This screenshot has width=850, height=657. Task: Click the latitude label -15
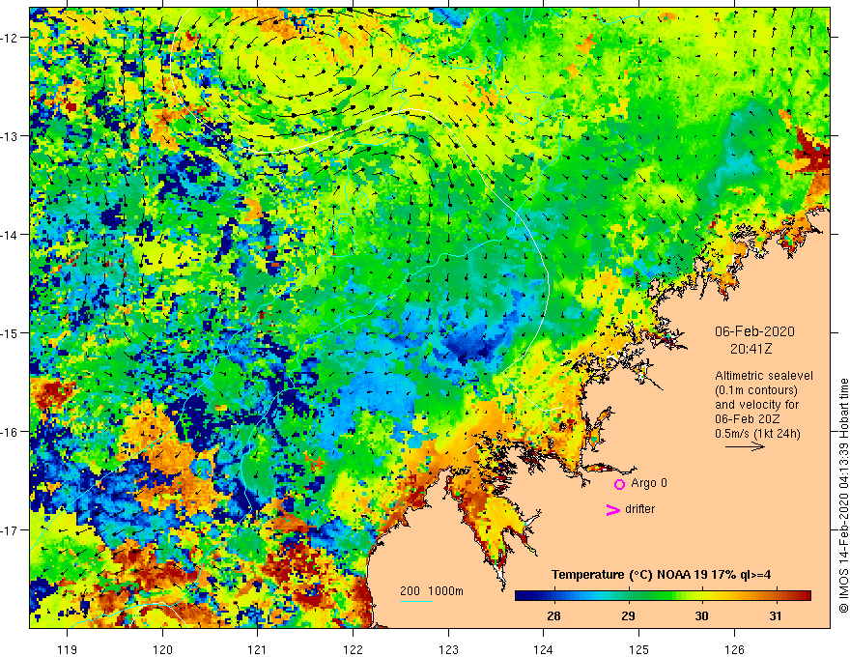pos(10,332)
